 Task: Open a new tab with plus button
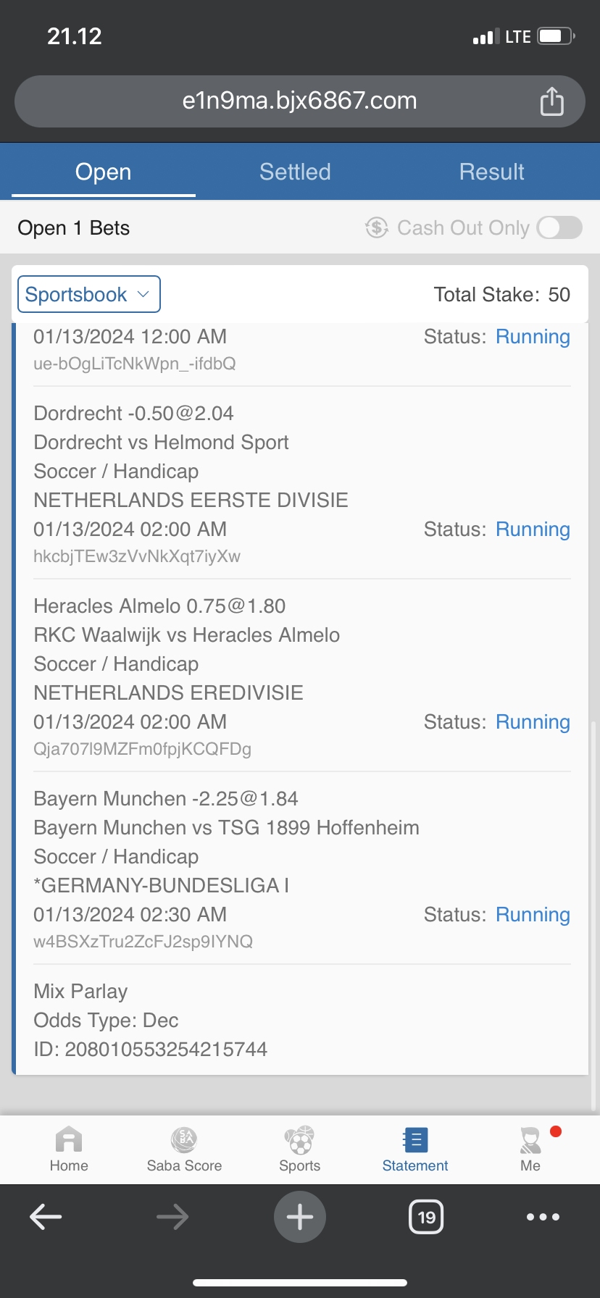(x=299, y=1217)
